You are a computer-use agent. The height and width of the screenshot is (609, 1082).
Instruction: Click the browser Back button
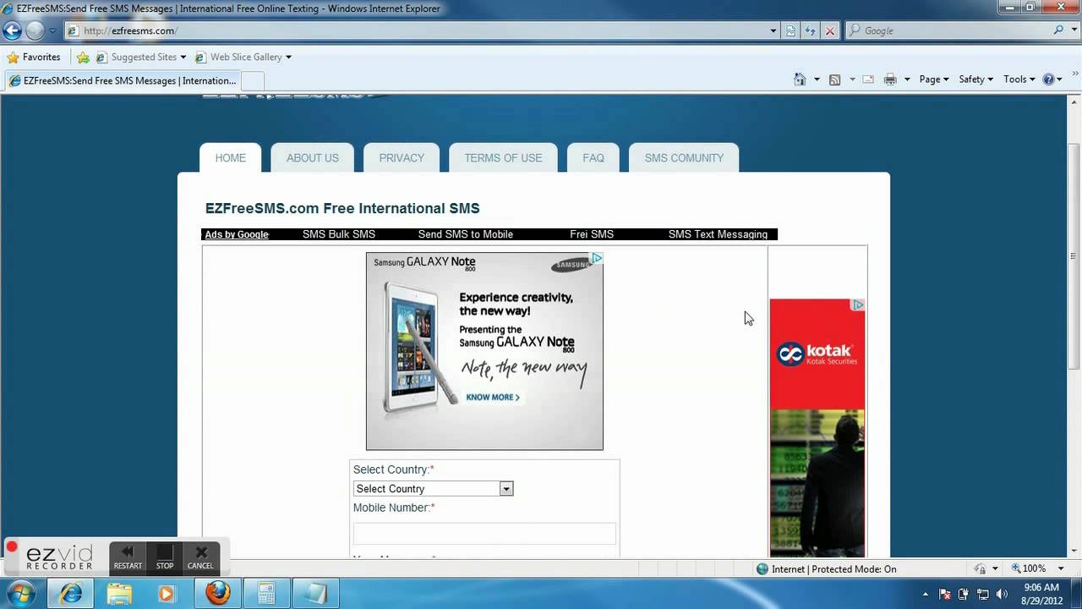click(x=12, y=30)
